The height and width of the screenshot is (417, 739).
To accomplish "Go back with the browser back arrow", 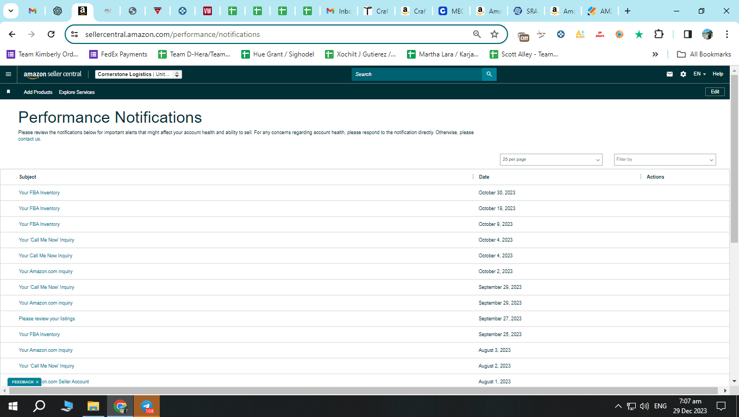I will 12,34.
